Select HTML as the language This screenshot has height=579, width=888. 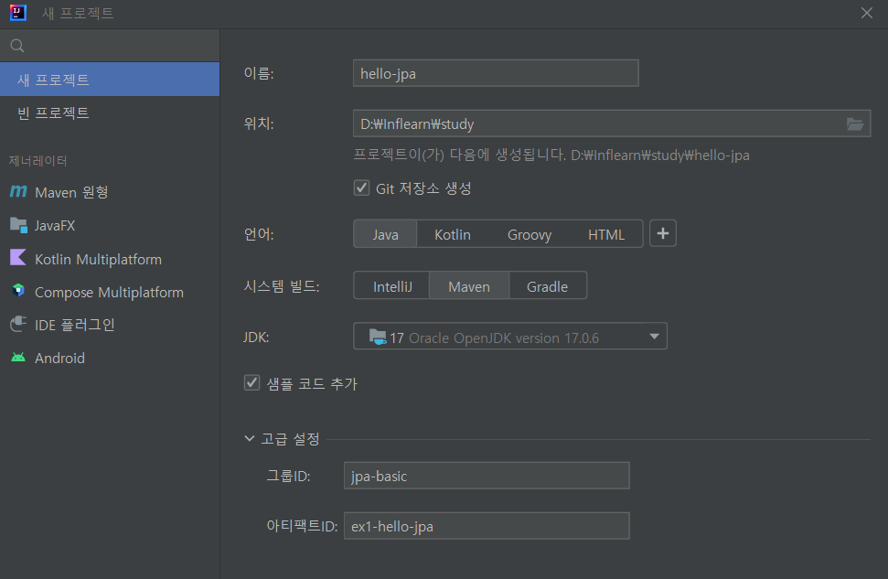tap(606, 234)
